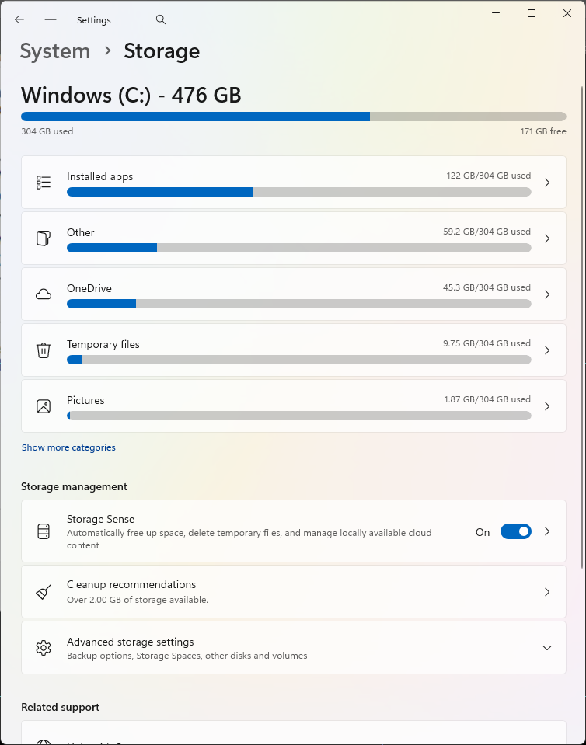Click Show more categories link
Viewport: 586px width, 745px height.
68,447
